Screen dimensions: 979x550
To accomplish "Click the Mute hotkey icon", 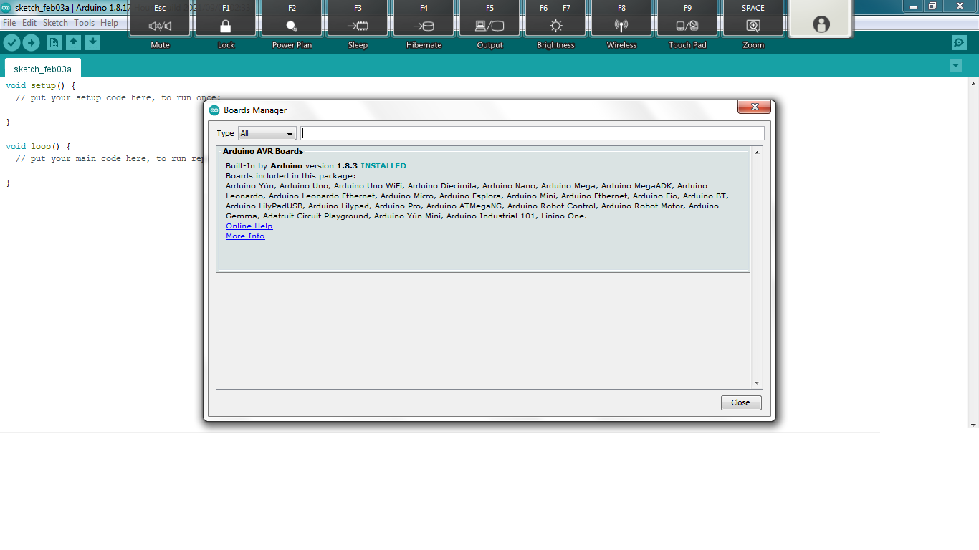I will point(160,26).
